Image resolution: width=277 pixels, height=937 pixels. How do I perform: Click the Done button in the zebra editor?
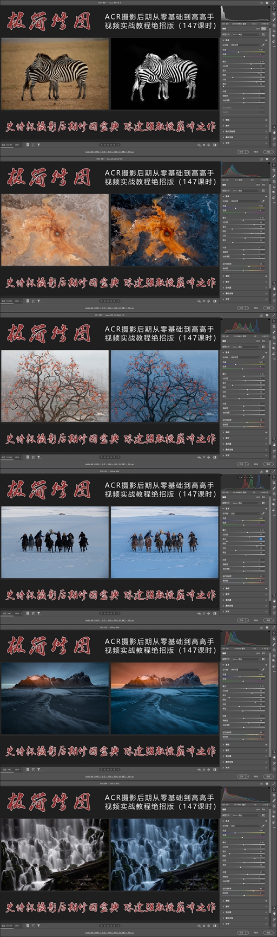[268, 152]
